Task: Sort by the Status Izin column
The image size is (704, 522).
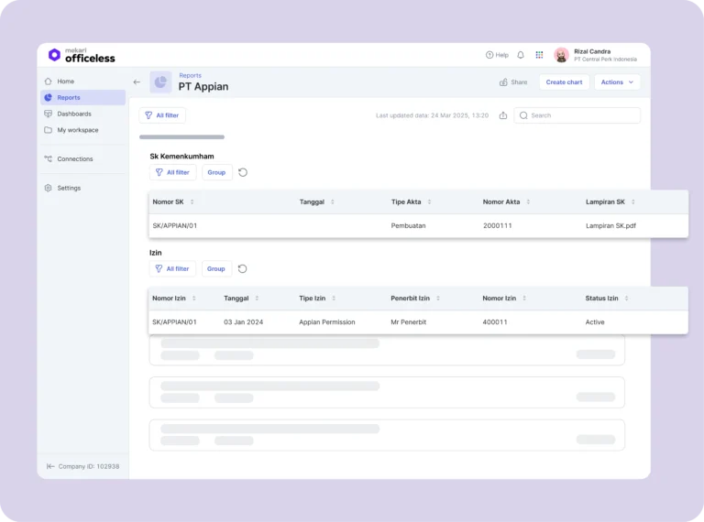Action: 626,299
